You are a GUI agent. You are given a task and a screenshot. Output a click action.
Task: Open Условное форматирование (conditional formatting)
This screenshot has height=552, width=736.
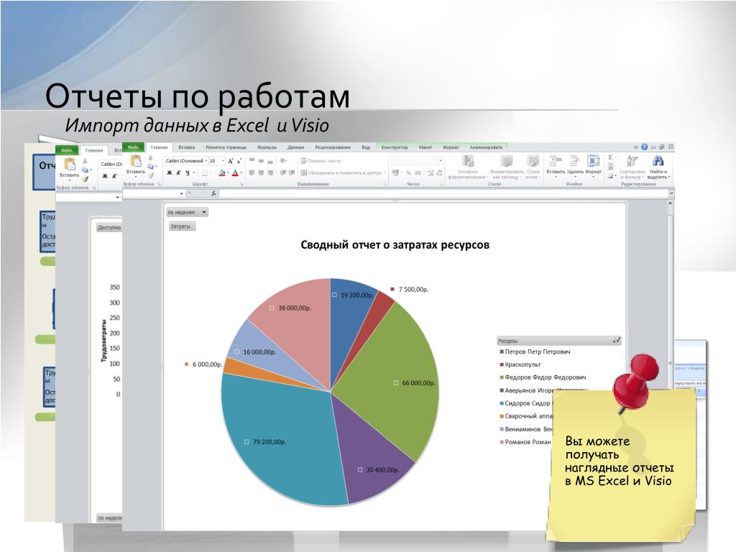click(x=467, y=167)
